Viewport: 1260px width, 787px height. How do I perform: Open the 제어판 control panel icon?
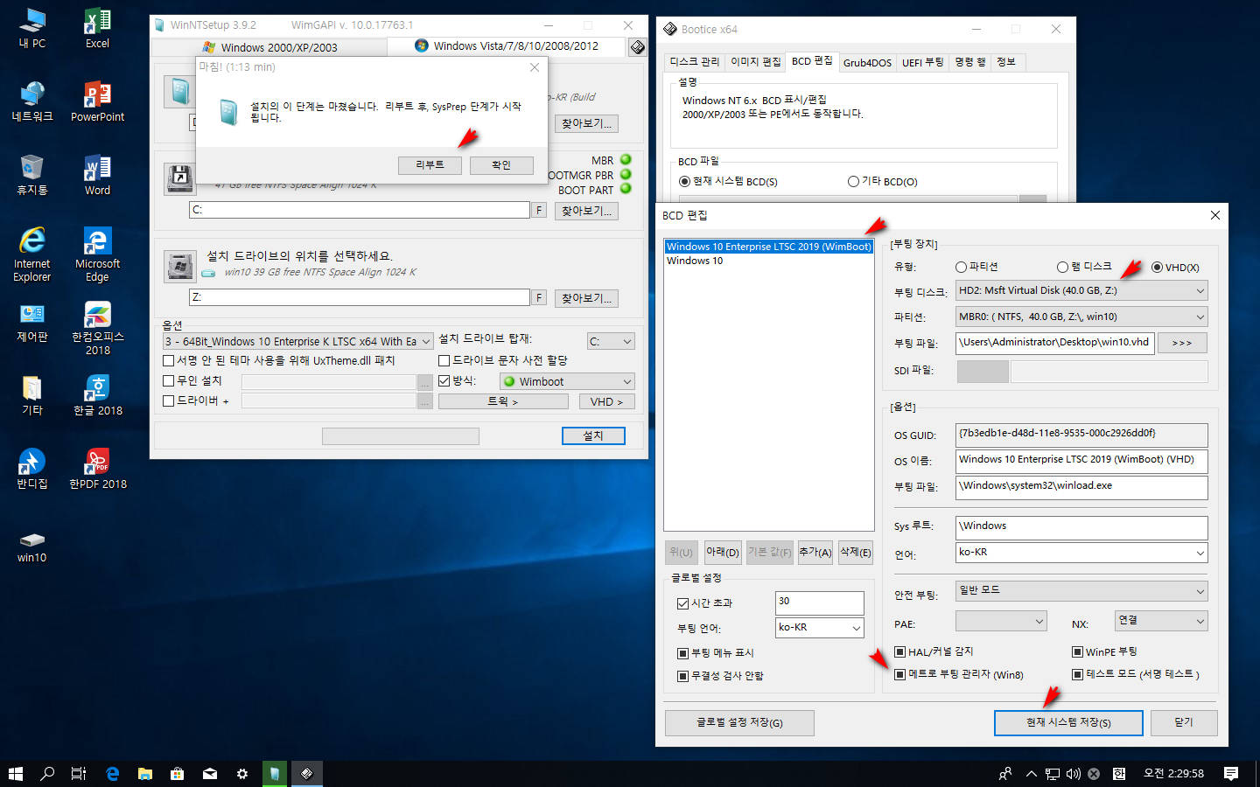coord(32,322)
